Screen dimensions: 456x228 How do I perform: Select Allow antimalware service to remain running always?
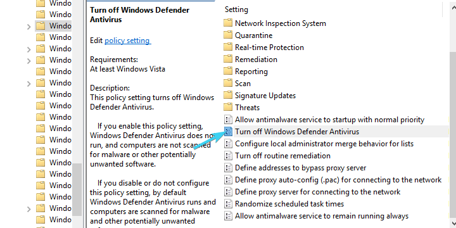coord(322,216)
